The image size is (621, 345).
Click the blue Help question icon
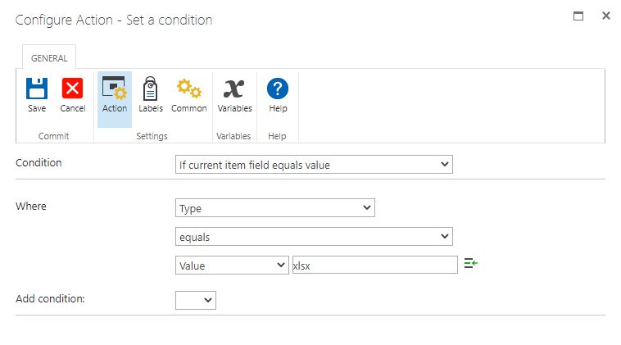click(x=278, y=88)
